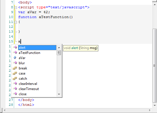This screenshot has height=113, width=157.
Task: Click the autocomplete list scroll up arrow
Action: (59, 48)
